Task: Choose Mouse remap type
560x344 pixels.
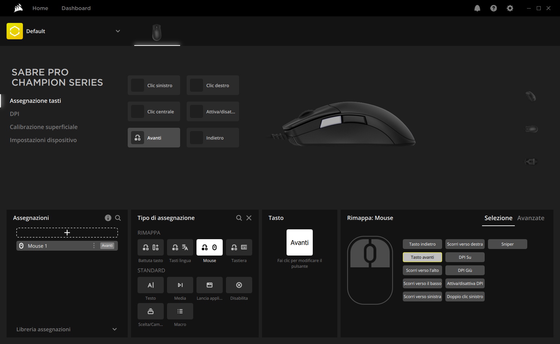Action: [x=210, y=247]
